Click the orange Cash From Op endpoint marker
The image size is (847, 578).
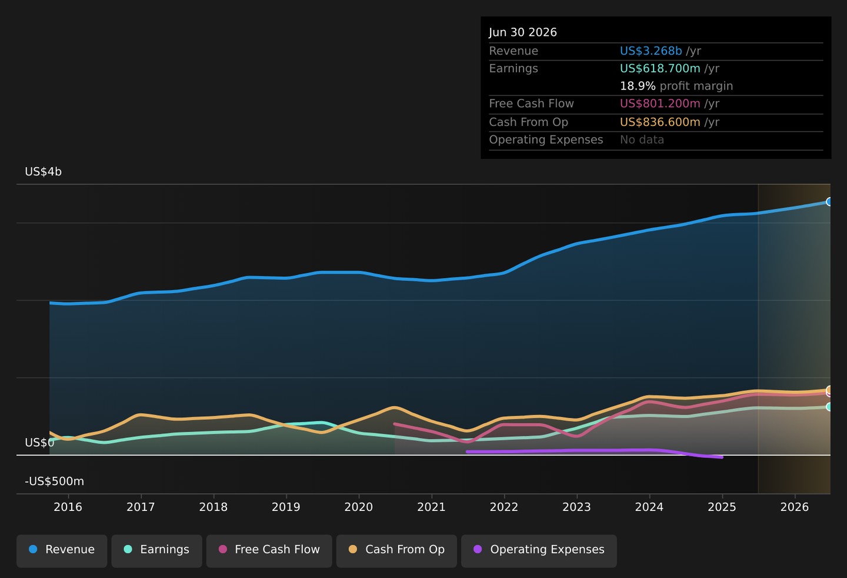pos(829,390)
